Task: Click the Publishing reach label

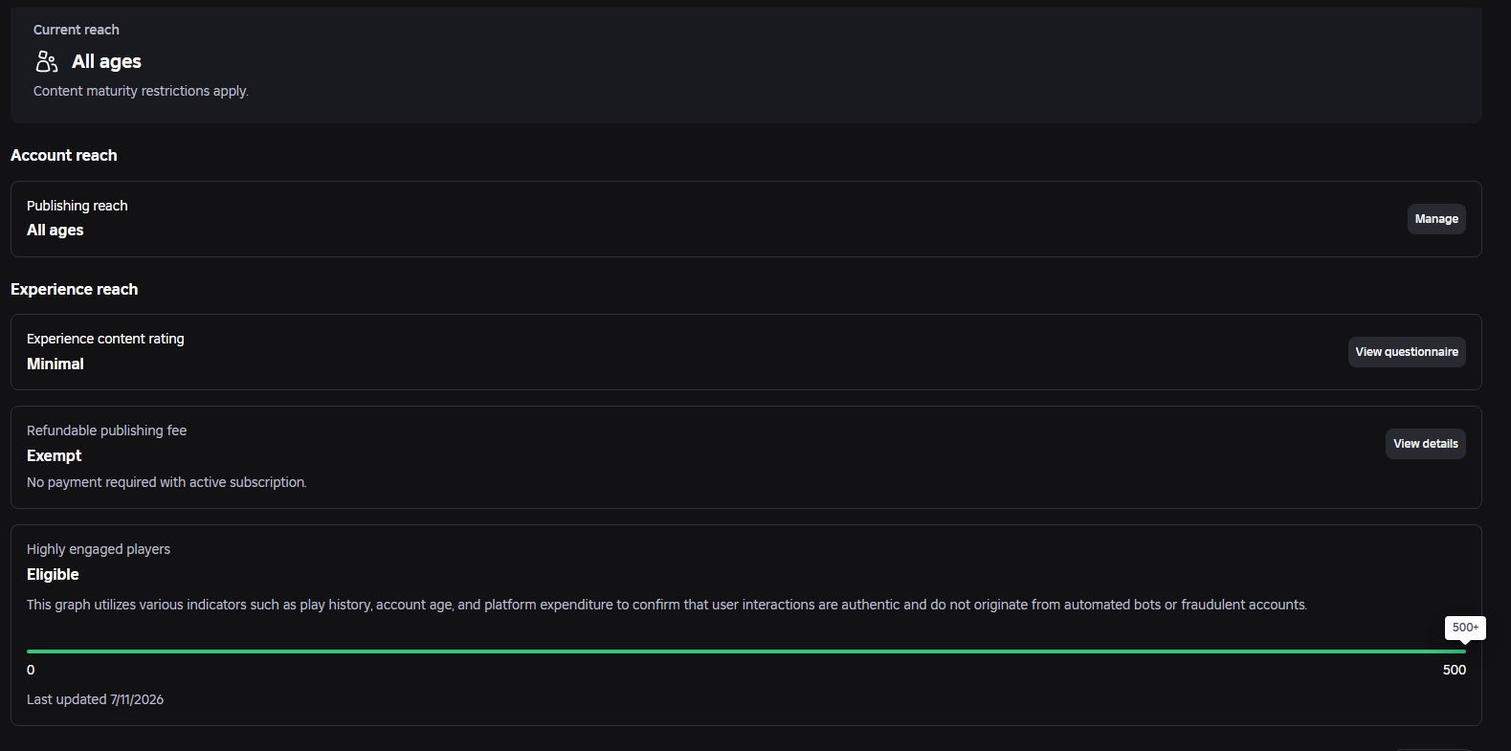Action: point(78,206)
